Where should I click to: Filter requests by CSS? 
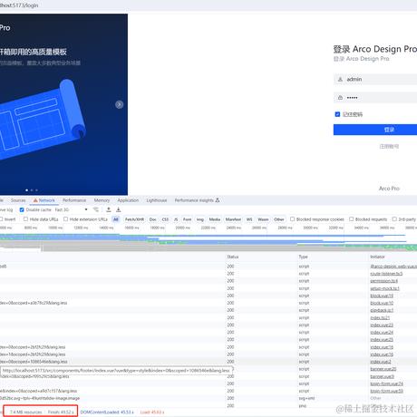165,219
